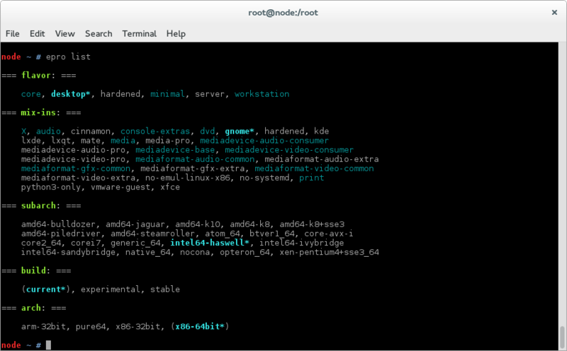Viewport: 567px width, 351px height.
Task: Click the 'intel64-haswell*' subarch entry
Action: [x=212, y=243]
